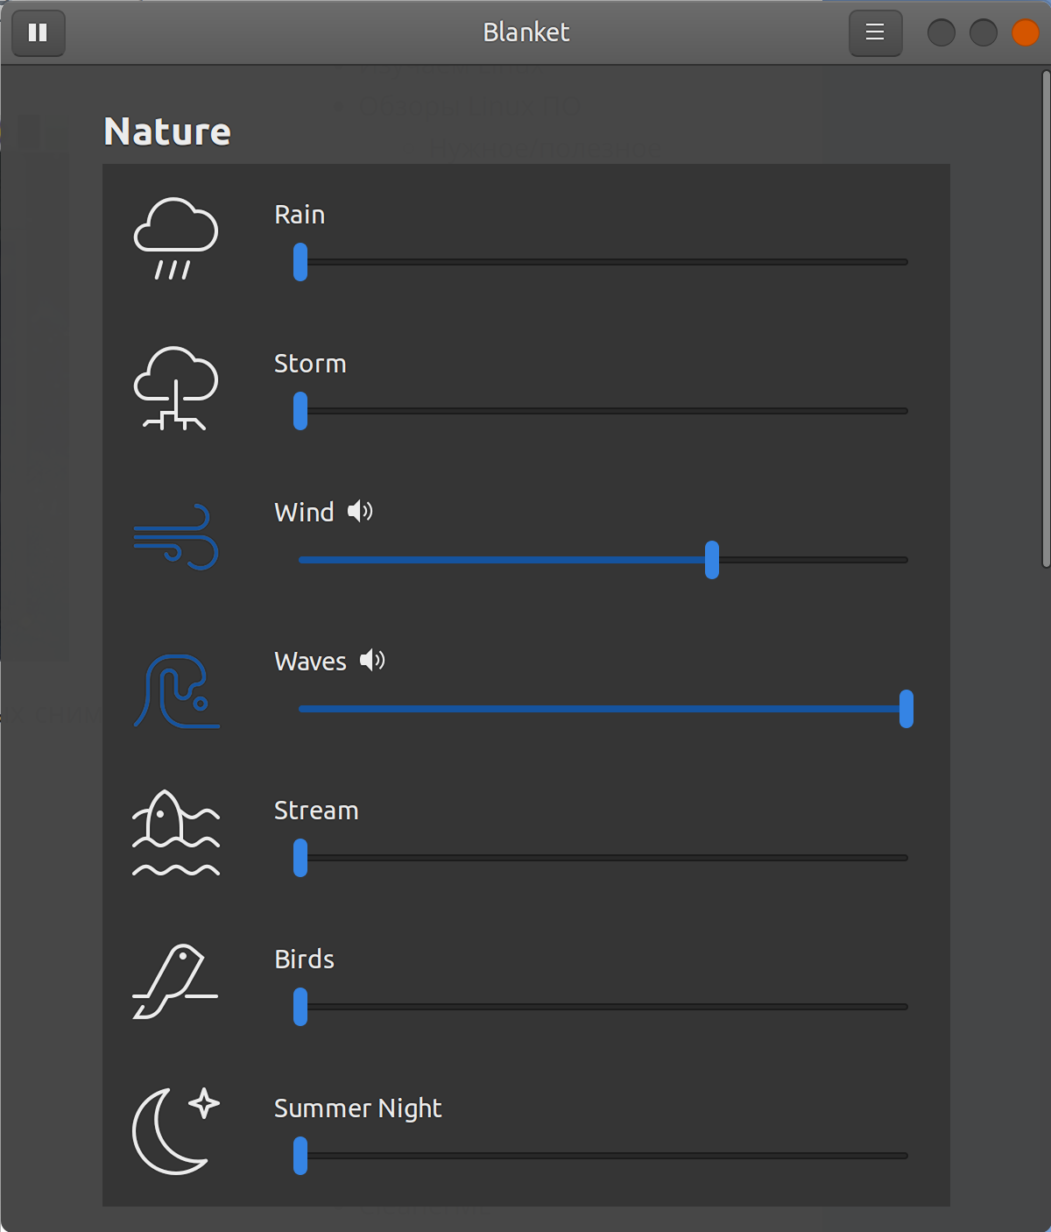The image size is (1051, 1232).
Task: Click the Nature section heading
Action: 167,131
